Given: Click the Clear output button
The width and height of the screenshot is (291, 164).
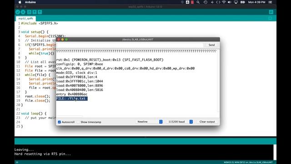Looking at the screenshot, I should [x=207, y=122].
